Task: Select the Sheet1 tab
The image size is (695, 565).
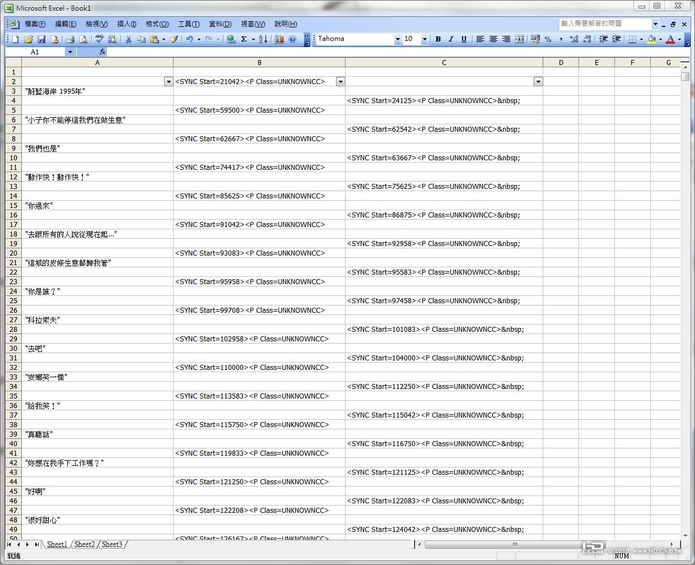Action: click(57, 544)
